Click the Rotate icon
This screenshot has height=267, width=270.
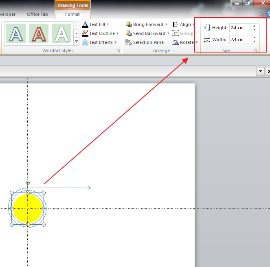176,42
